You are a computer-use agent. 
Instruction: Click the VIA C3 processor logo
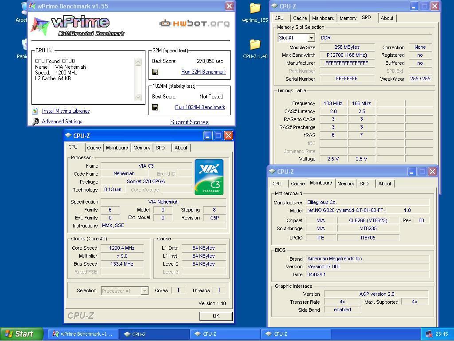pos(209,177)
